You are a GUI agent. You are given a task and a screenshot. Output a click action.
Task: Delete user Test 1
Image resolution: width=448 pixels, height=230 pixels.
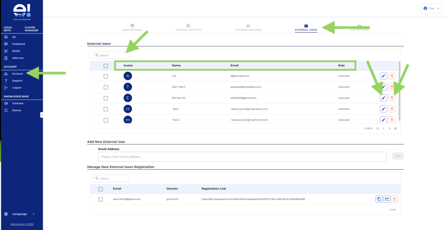[392, 109]
